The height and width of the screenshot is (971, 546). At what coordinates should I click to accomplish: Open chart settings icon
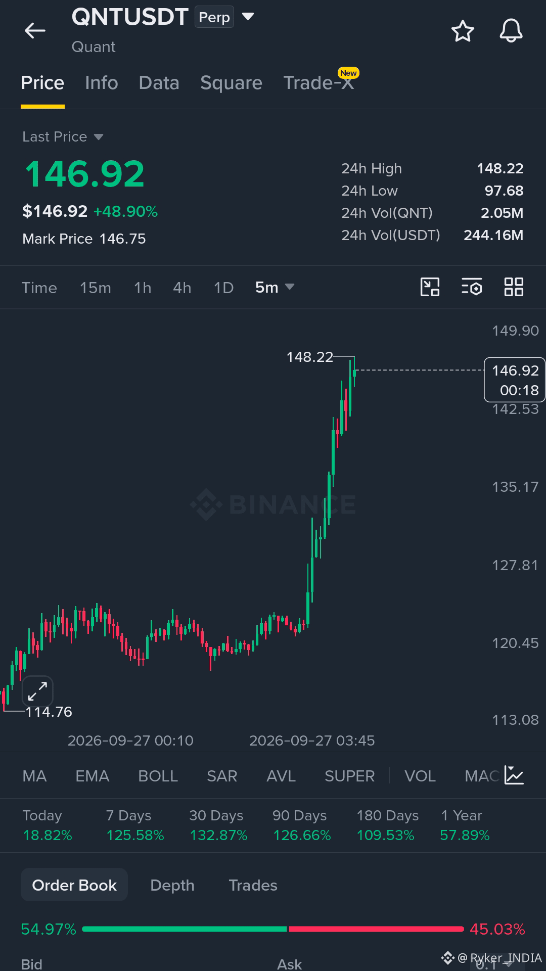[472, 287]
